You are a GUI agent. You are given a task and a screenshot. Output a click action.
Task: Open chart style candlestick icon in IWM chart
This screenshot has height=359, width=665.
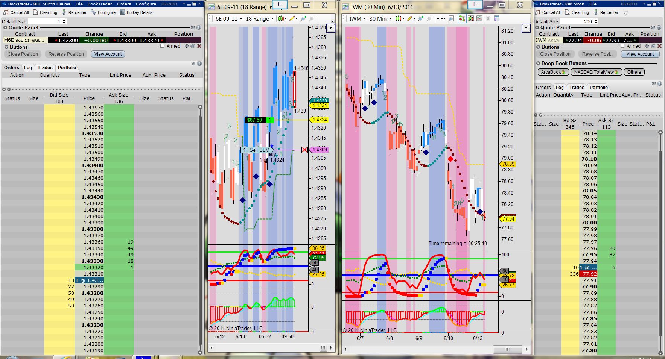point(399,19)
